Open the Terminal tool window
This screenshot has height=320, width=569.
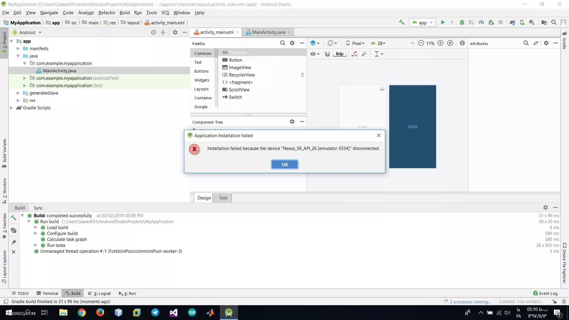pos(47,293)
